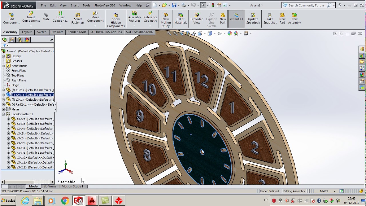Create a Bill of Materials
This screenshot has height=206, width=366.
[x=180, y=19]
